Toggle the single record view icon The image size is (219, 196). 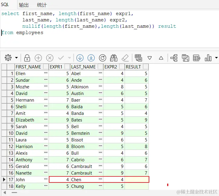click(x=186, y=58)
